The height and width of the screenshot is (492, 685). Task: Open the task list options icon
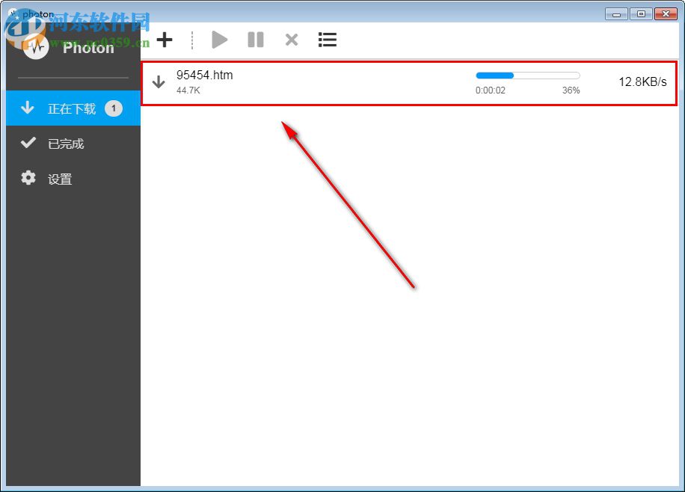click(327, 40)
